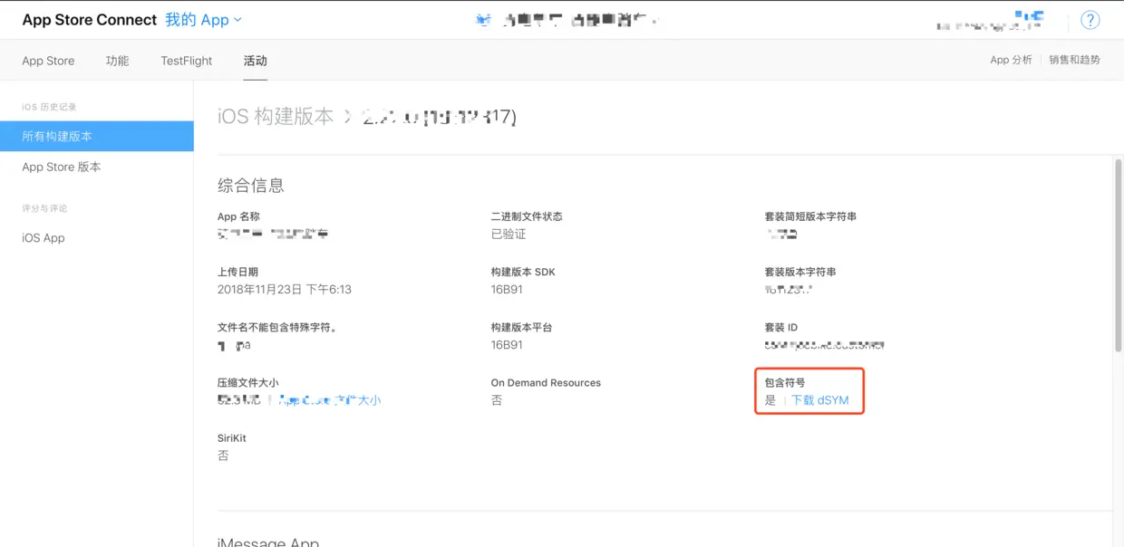Screen dimensions: 1124x547
Task: Open the help question mark icon
Action: point(1090,20)
